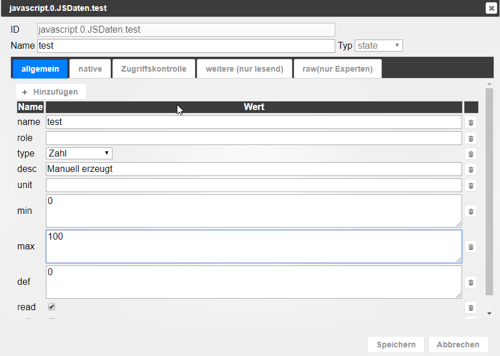
Task: Switch to the native tab
Action: pos(90,69)
